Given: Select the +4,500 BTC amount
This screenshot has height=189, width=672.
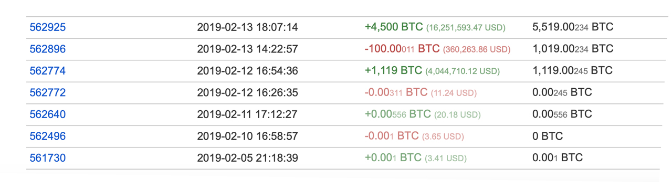Looking at the screenshot, I should [x=393, y=27].
